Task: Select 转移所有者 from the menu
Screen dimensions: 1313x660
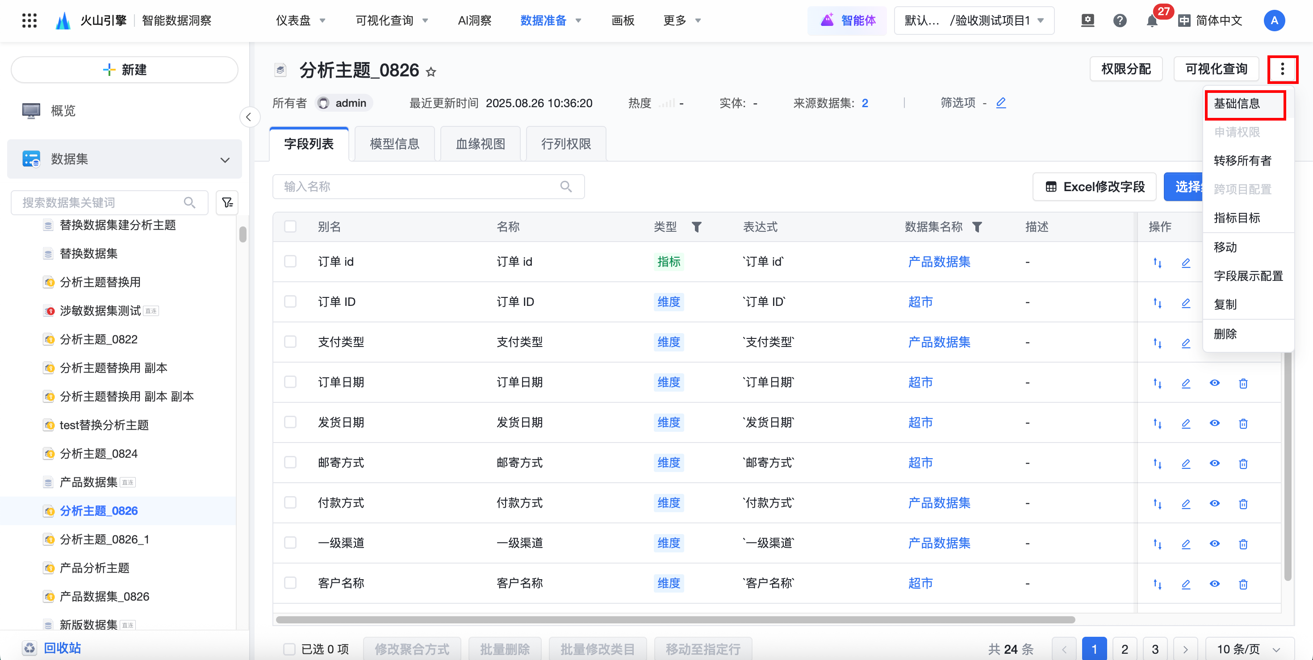Action: tap(1242, 161)
